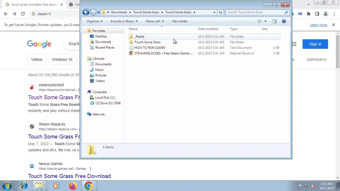Open the view options dropdown arrow
340x191 pixels.
point(265,21)
